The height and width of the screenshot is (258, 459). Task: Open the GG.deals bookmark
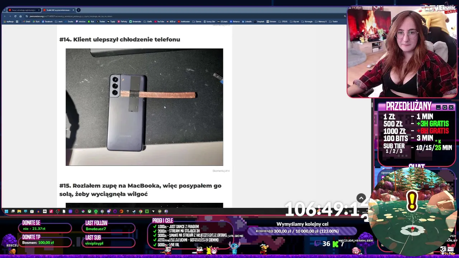click(x=223, y=21)
